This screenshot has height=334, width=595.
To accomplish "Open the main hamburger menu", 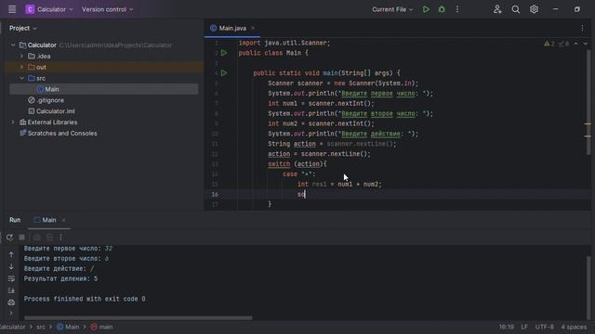I will [x=12, y=9].
